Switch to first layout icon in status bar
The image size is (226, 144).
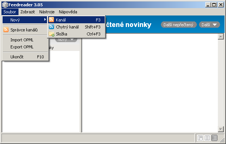point(200,138)
